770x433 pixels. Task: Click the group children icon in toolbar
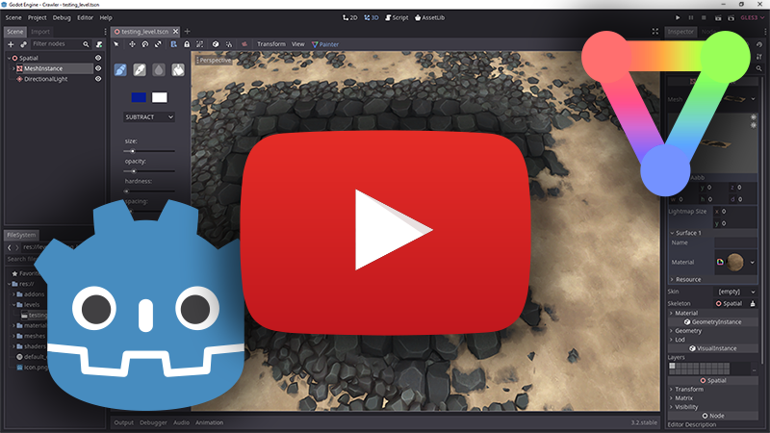[x=199, y=44]
